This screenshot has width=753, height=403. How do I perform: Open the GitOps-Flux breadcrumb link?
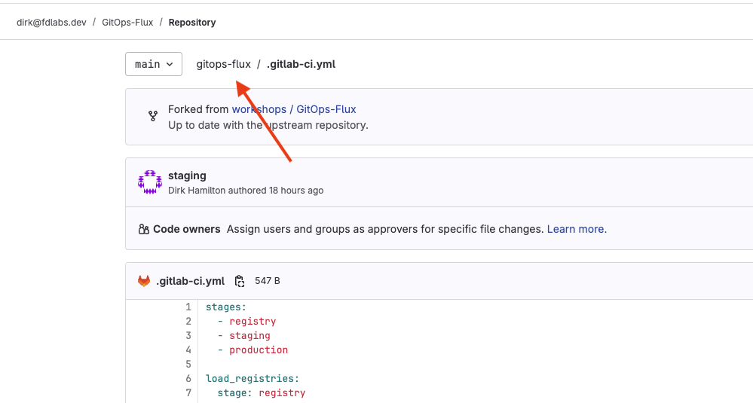click(127, 23)
